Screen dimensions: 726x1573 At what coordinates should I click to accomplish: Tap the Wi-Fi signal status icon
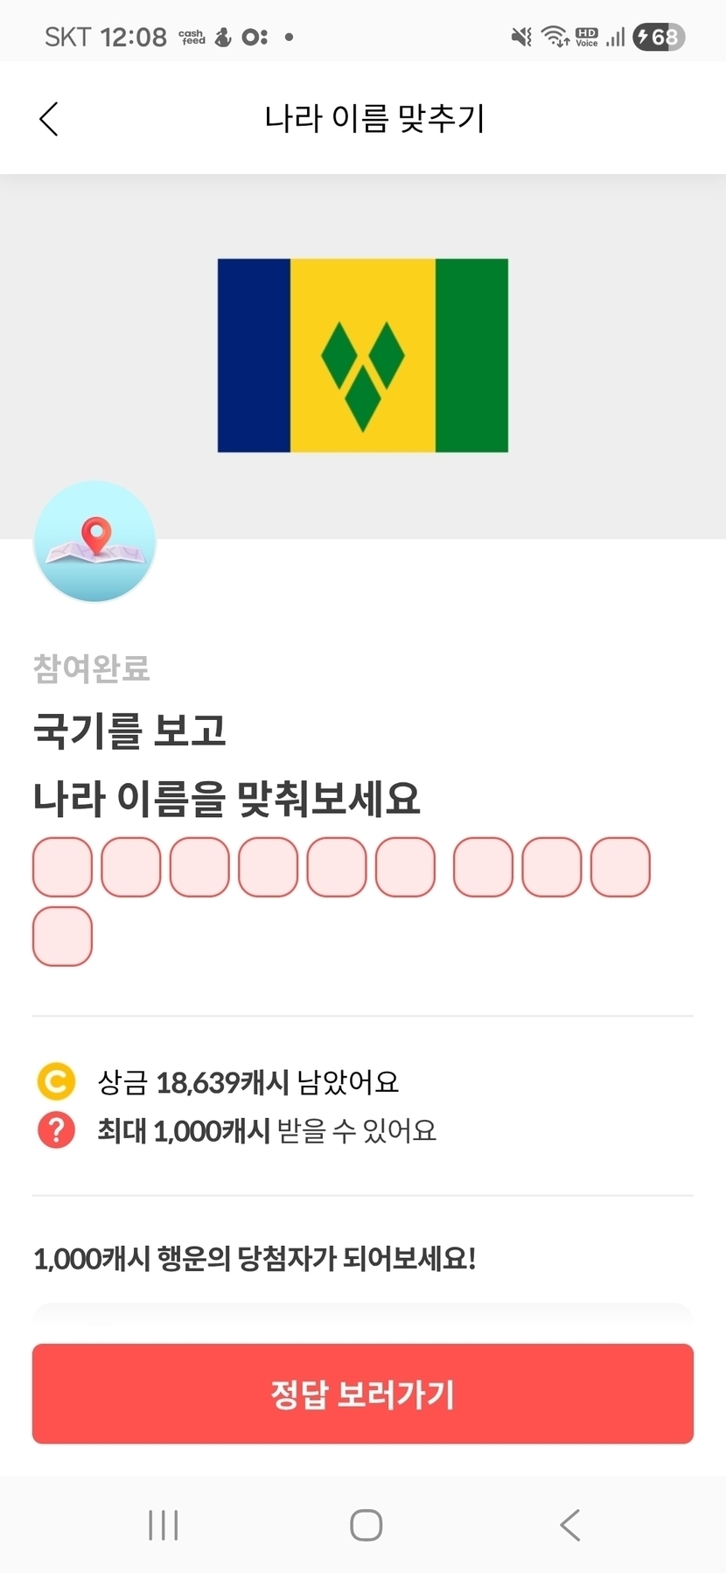(x=555, y=37)
